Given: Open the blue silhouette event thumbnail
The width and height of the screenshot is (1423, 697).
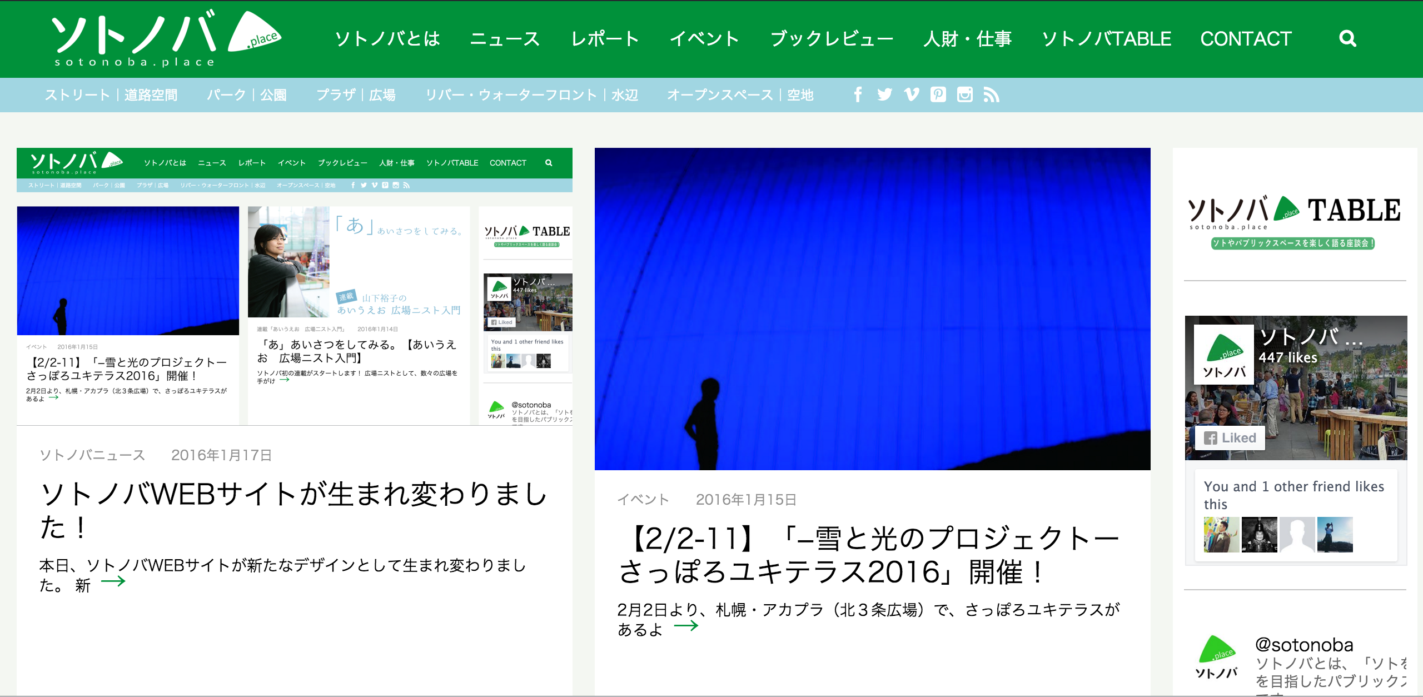Looking at the screenshot, I should tap(872, 308).
